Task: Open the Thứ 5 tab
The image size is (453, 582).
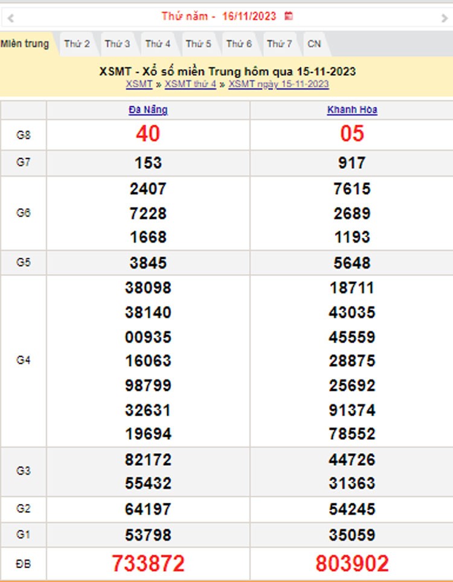Action: (x=198, y=44)
